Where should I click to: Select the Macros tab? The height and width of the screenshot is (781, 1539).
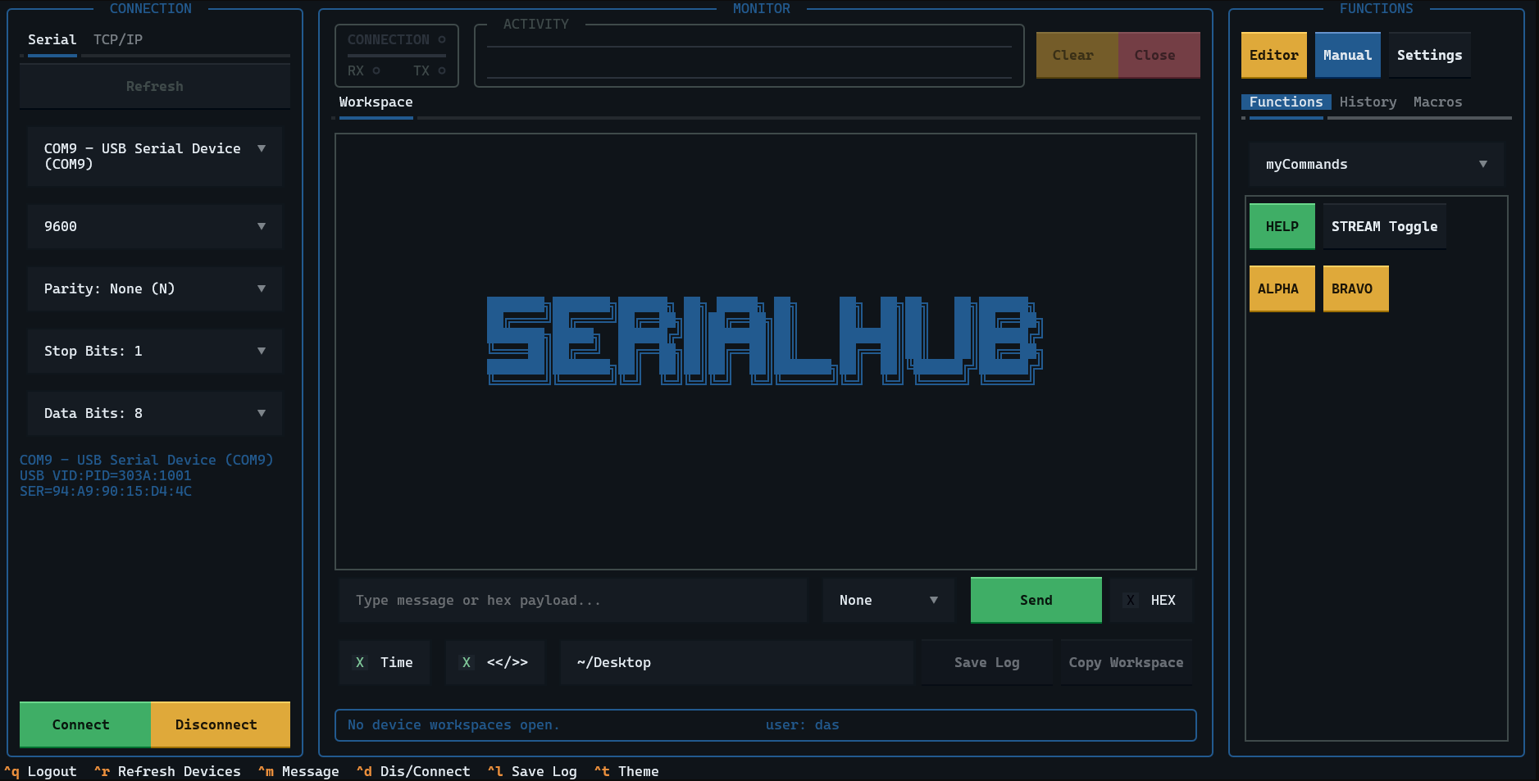pos(1438,102)
